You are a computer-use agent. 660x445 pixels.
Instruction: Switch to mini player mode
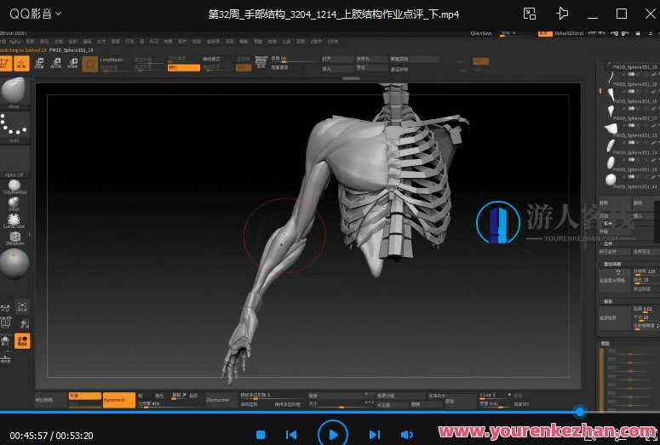(530, 14)
